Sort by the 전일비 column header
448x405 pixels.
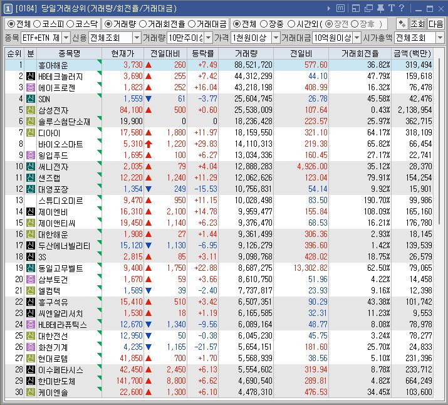coord(301,53)
